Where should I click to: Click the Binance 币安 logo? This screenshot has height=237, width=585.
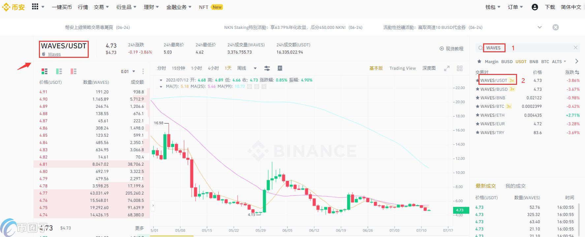[14, 7]
